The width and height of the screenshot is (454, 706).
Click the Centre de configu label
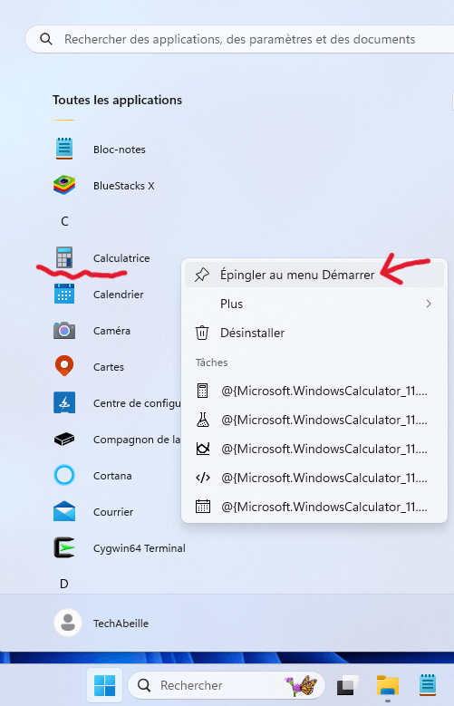(137, 403)
